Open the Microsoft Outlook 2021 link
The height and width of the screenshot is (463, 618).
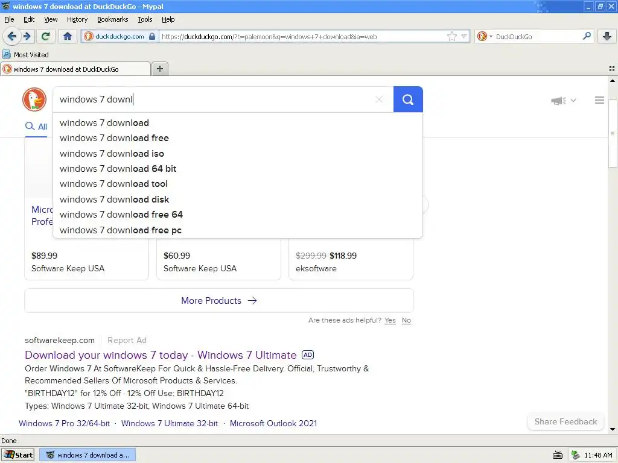(273, 423)
